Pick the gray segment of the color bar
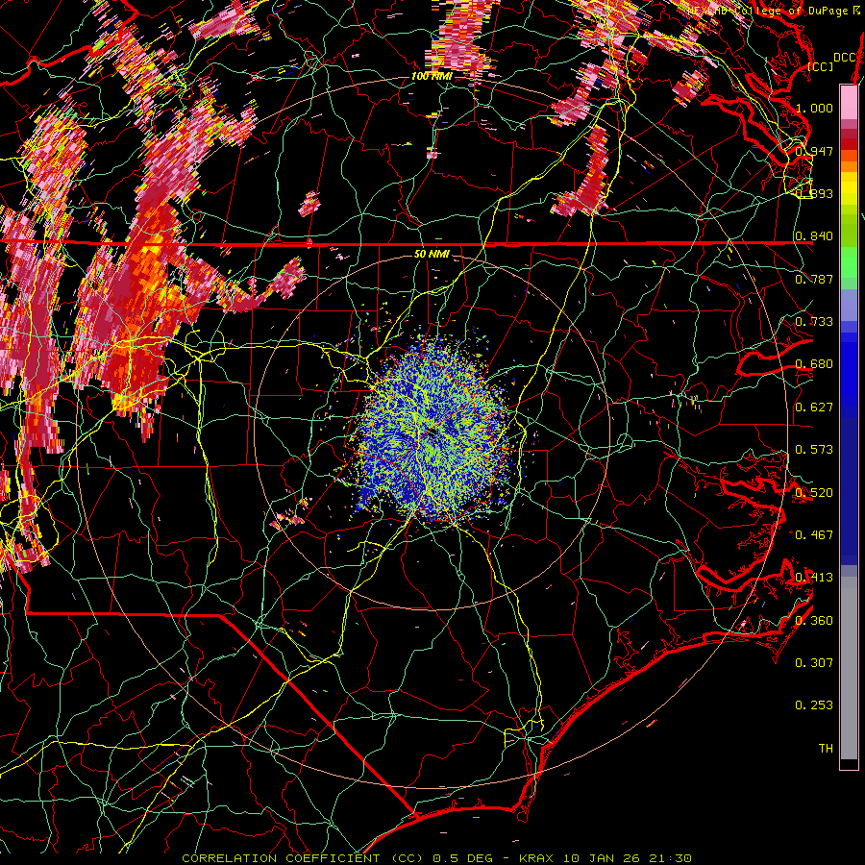 (849, 668)
